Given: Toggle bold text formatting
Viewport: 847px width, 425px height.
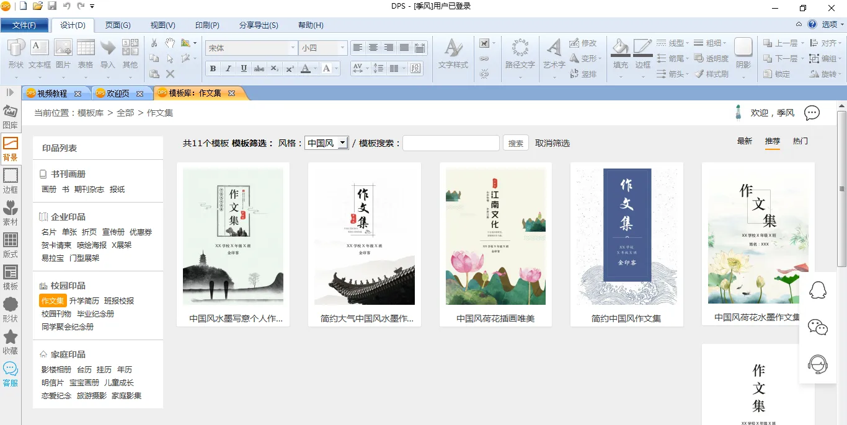Looking at the screenshot, I should pyautogui.click(x=213, y=69).
